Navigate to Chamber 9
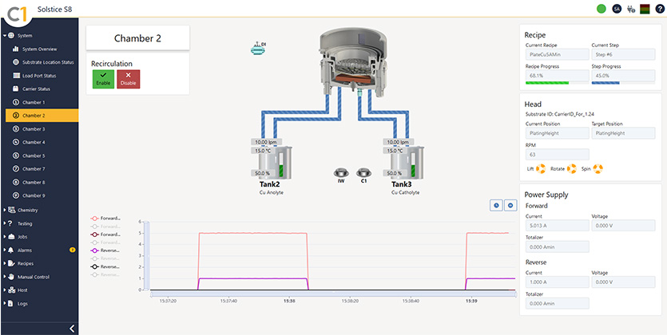The width and height of the screenshot is (667, 335). click(x=42, y=195)
